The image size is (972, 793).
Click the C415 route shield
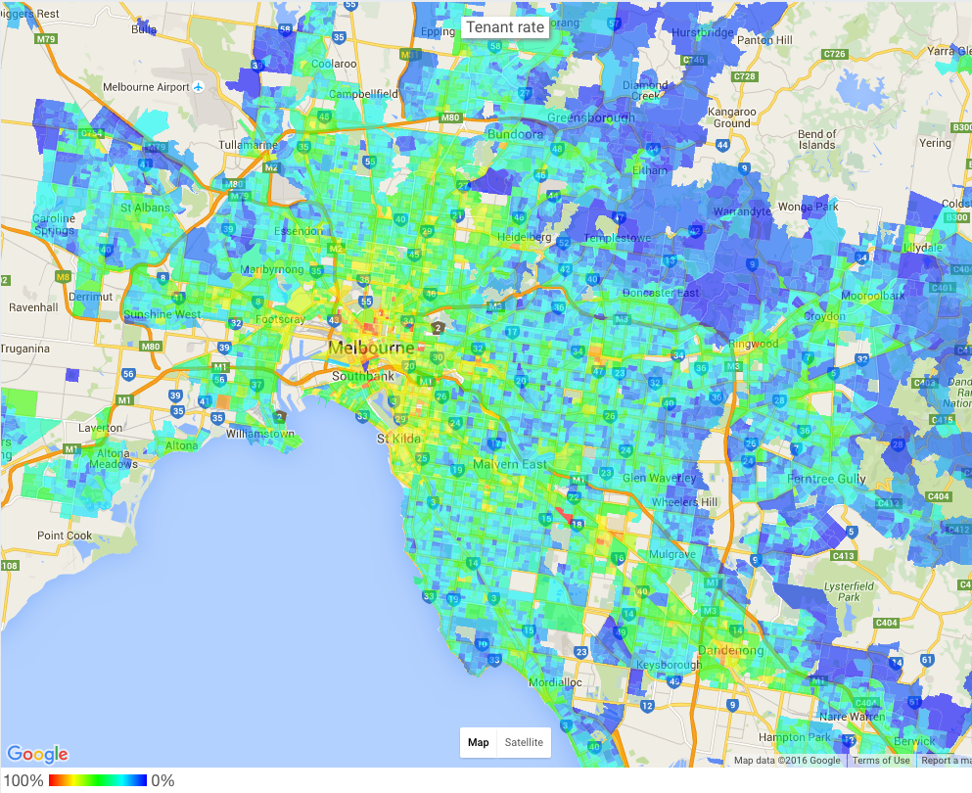click(944, 420)
